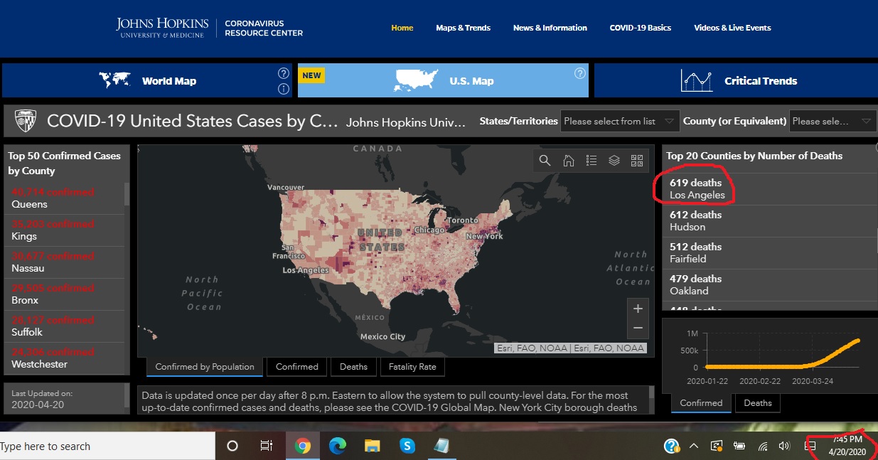Open Videos & Live Events menu
Screen dimensions: 878x460
pos(732,28)
